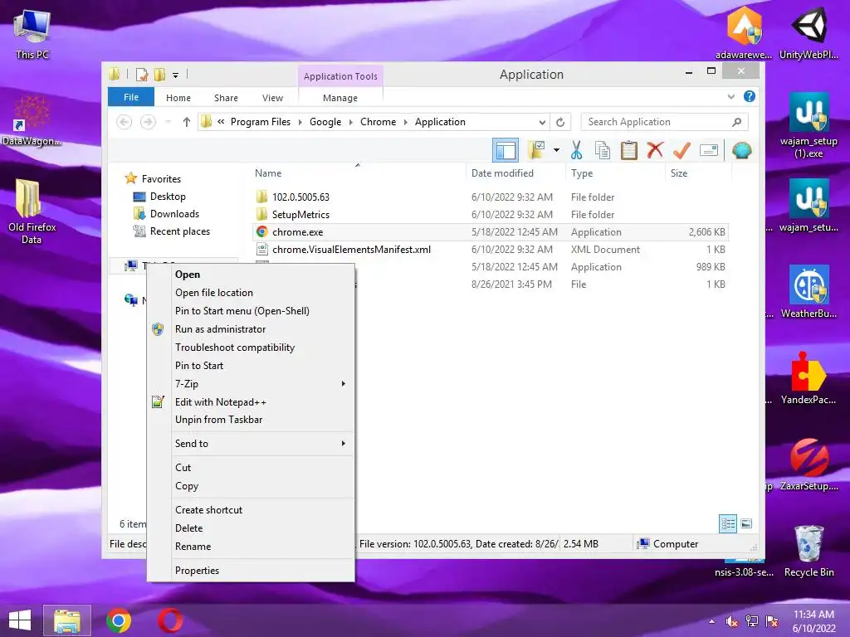Screen dimensions: 850x637
Task: Sort by the Name column header
Action: (x=268, y=173)
